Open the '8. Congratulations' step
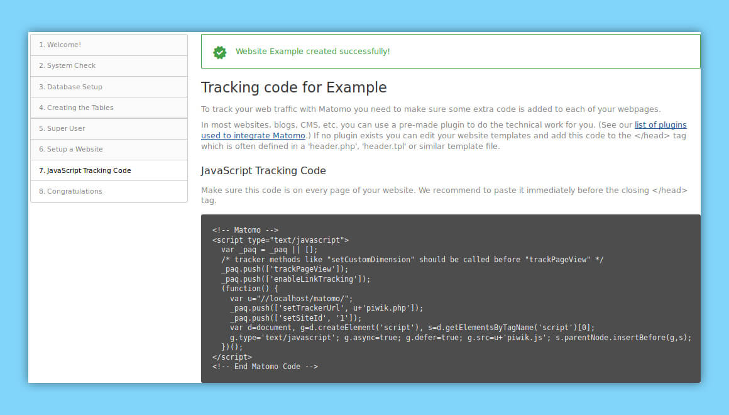This screenshot has height=415, width=729. point(109,191)
